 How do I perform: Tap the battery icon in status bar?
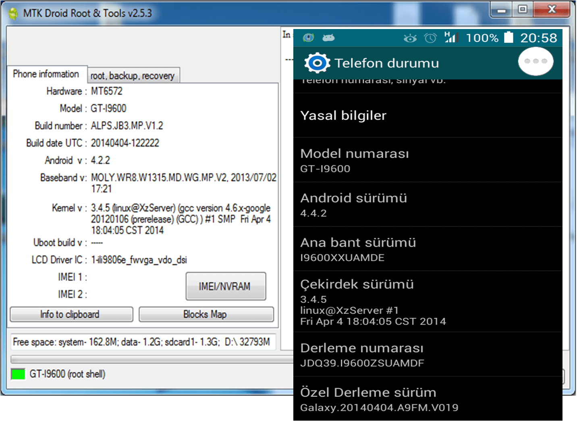(509, 37)
